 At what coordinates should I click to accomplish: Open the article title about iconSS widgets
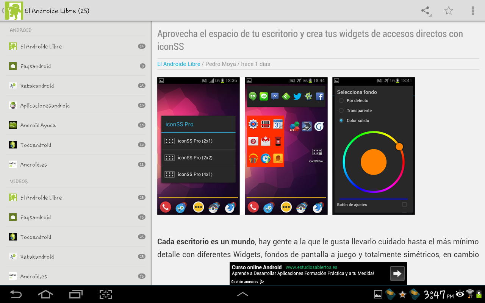tap(310, 40)
